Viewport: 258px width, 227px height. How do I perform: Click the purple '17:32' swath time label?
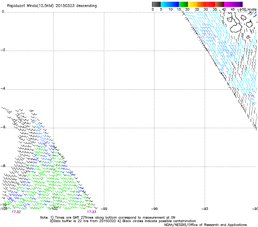16,212
